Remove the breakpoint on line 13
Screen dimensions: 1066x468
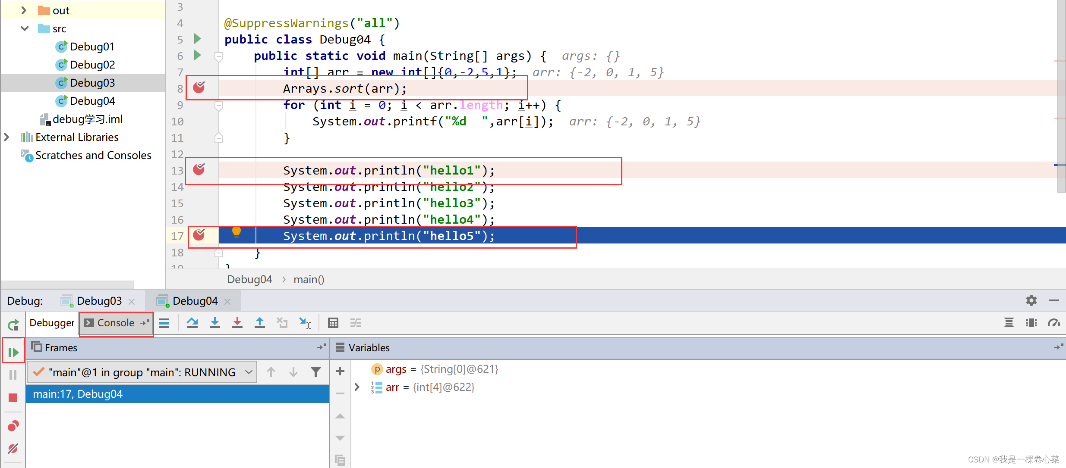pyautogui.click(x=199, y=169)
